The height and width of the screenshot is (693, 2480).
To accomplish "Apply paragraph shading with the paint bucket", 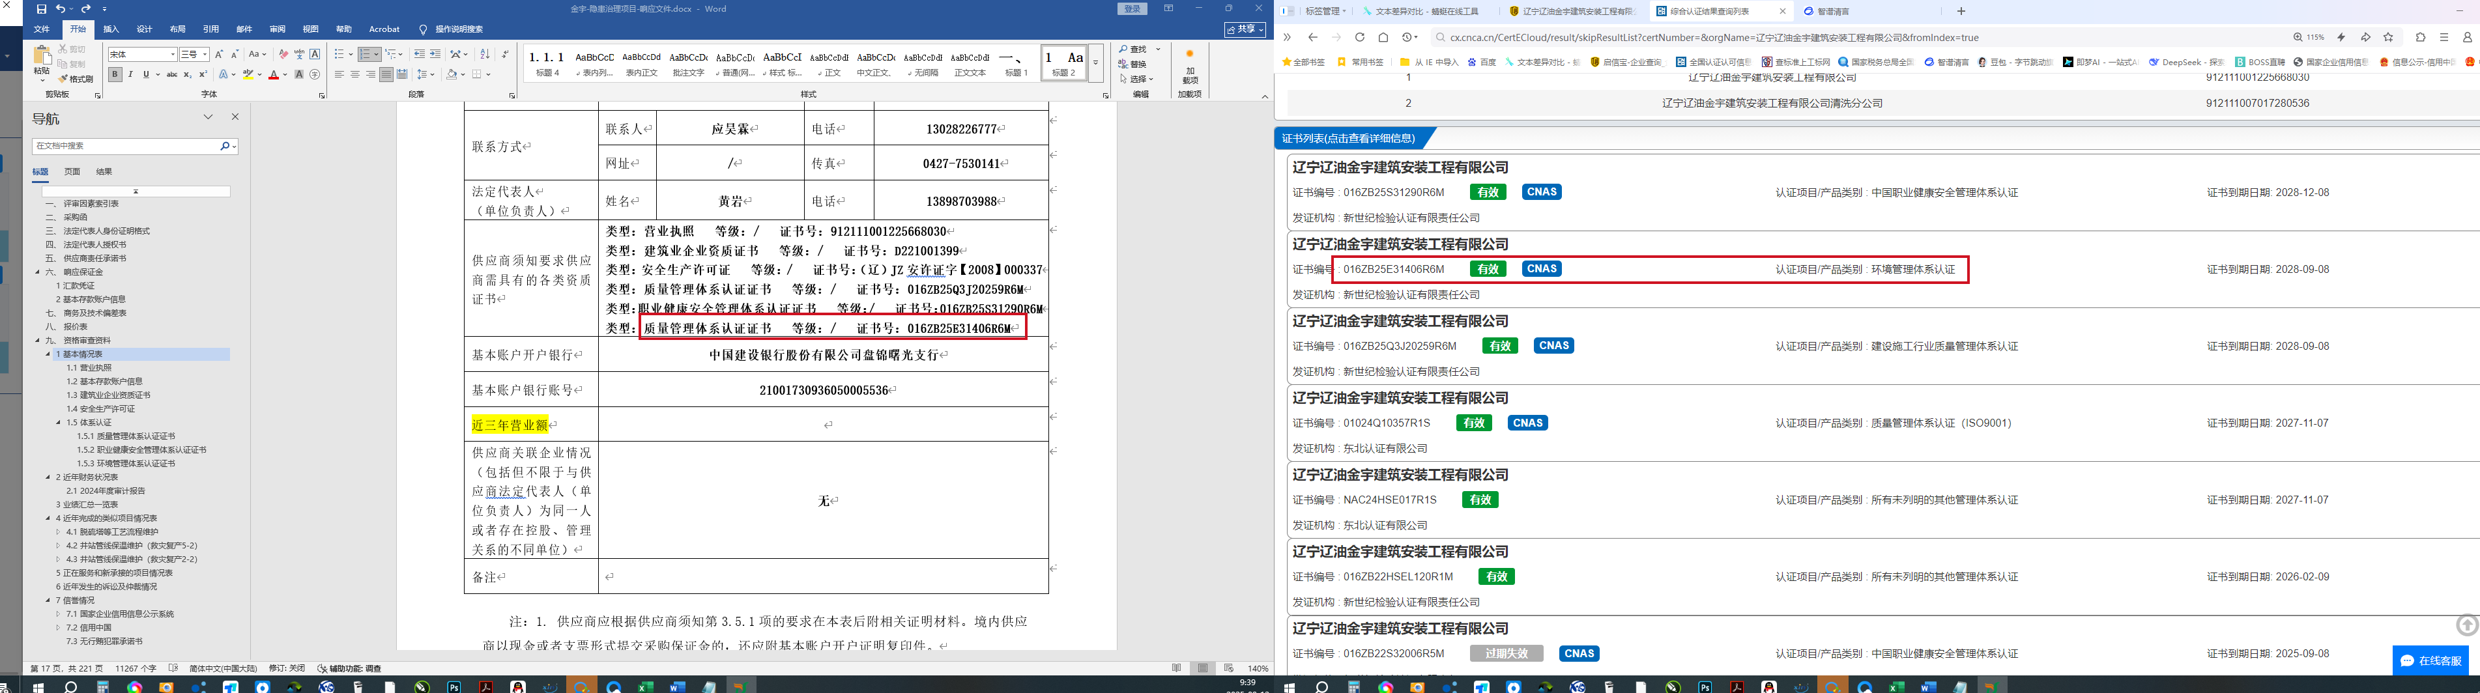I will coord(452,74).
